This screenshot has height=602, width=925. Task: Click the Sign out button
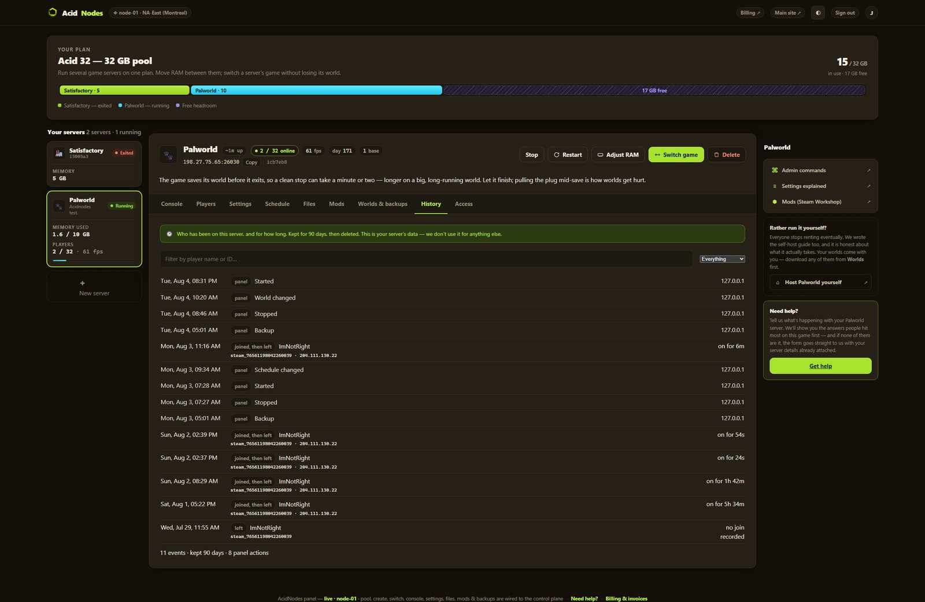(x=845, y=13)
